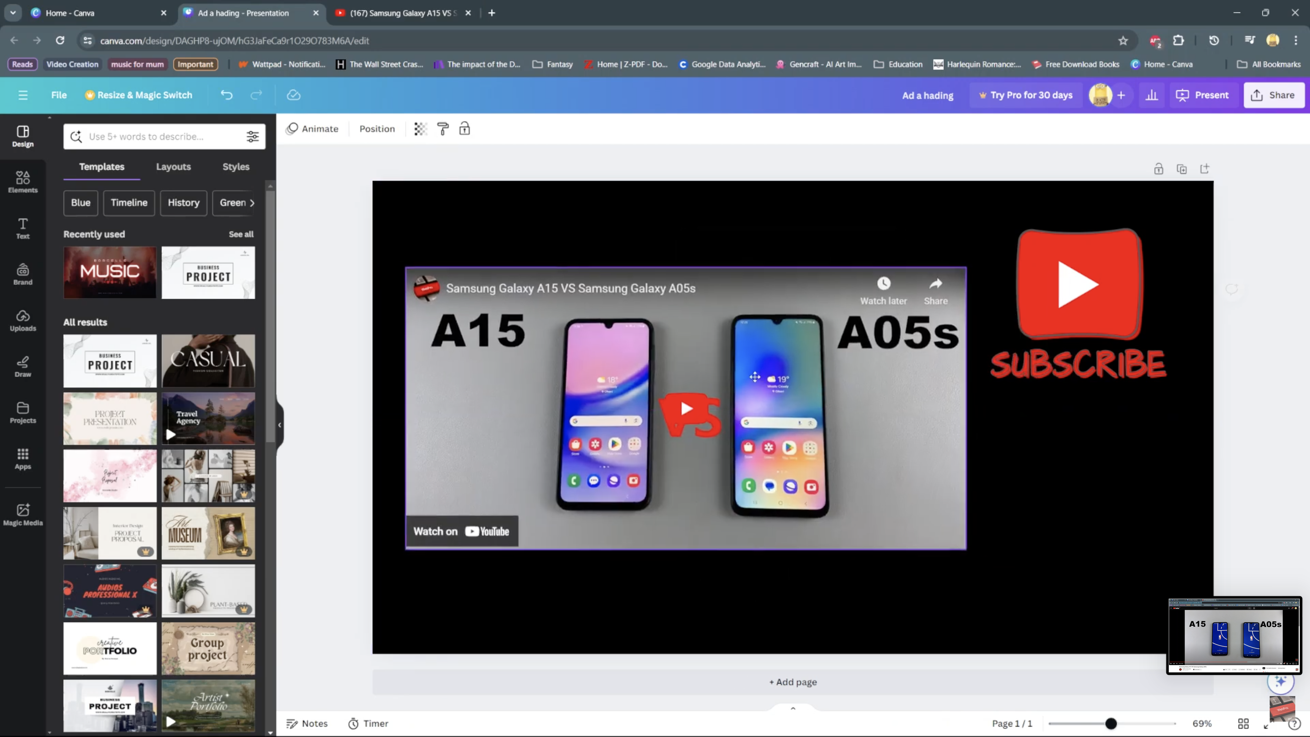Open the analytics bar chart icon
This screenshot has width=1310, height=737.
pyautogui.click(x=1152, y=95)
